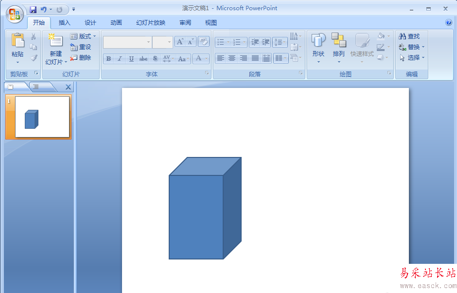Switch to the 开始 tab
Screen dimensions: 457x293
pos(39,23)
